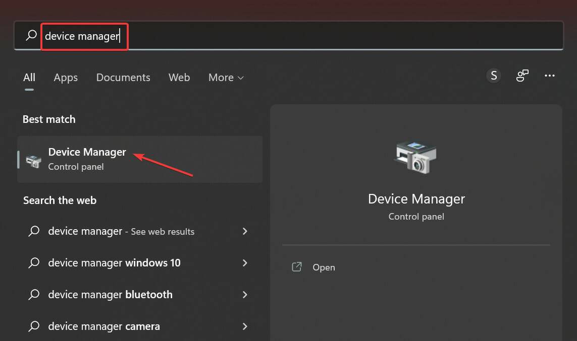Screen dimensions: 577x341
Task: Expand device manager windows 10 suggestion chevron
Action: coord(245,262)
